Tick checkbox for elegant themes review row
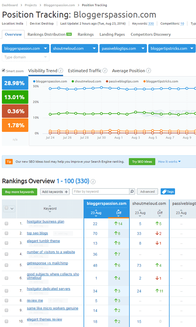The height and width of the screenshot is (327, 196). click(x=7, y=321)
